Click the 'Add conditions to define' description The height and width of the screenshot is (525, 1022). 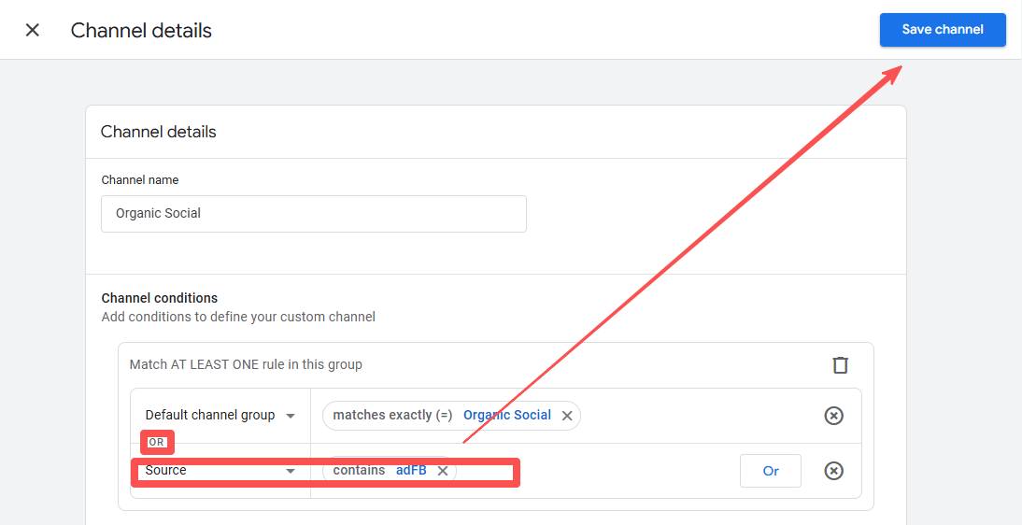point(238,317)
